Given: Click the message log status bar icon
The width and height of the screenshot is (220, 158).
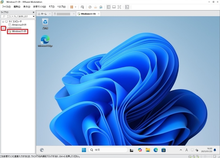Looking at the screenshot, I should point(215,156).
